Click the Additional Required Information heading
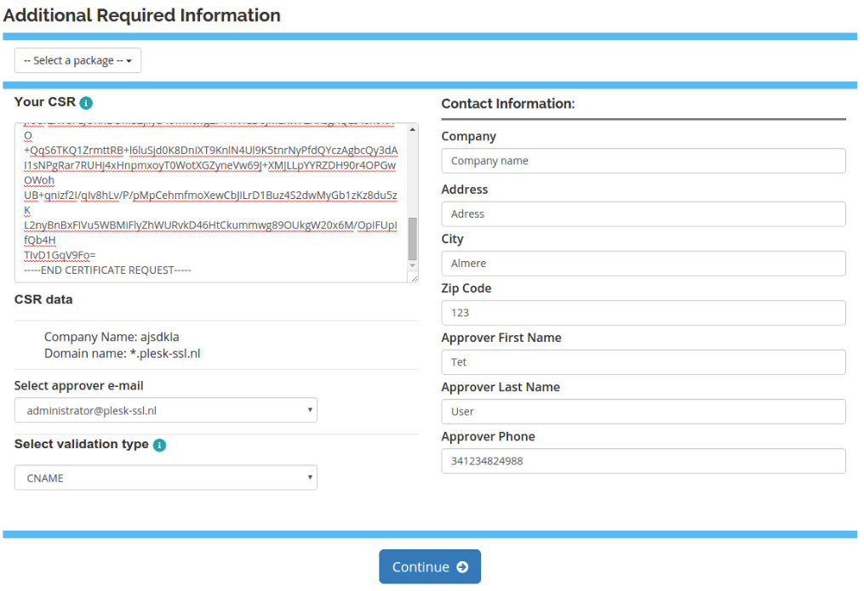 tap(142, 15)
